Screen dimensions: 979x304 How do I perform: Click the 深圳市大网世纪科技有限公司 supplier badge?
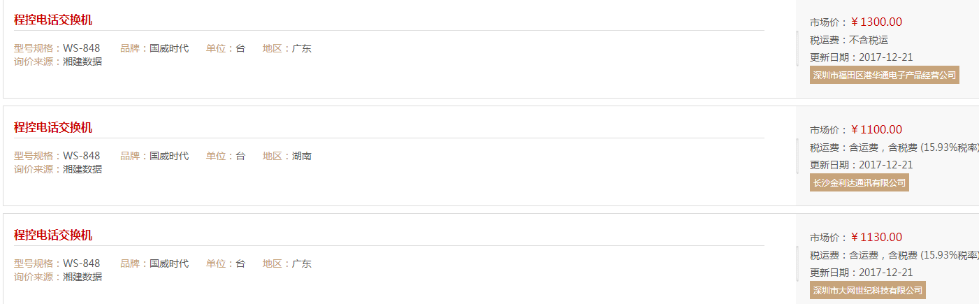[867, 290]
